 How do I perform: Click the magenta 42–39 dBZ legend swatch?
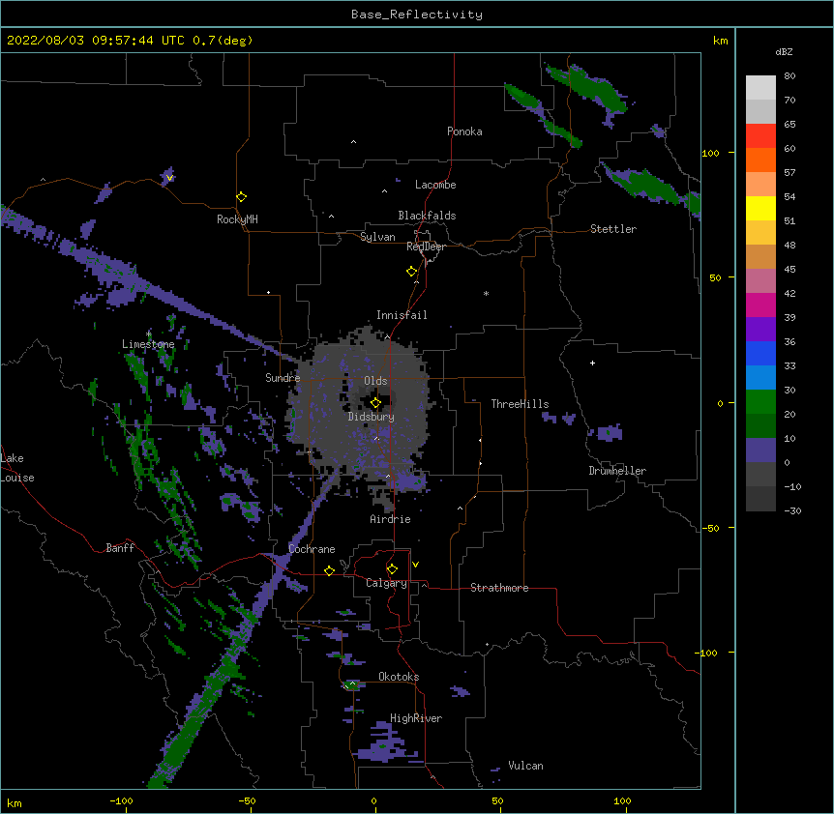coord(760,305)
